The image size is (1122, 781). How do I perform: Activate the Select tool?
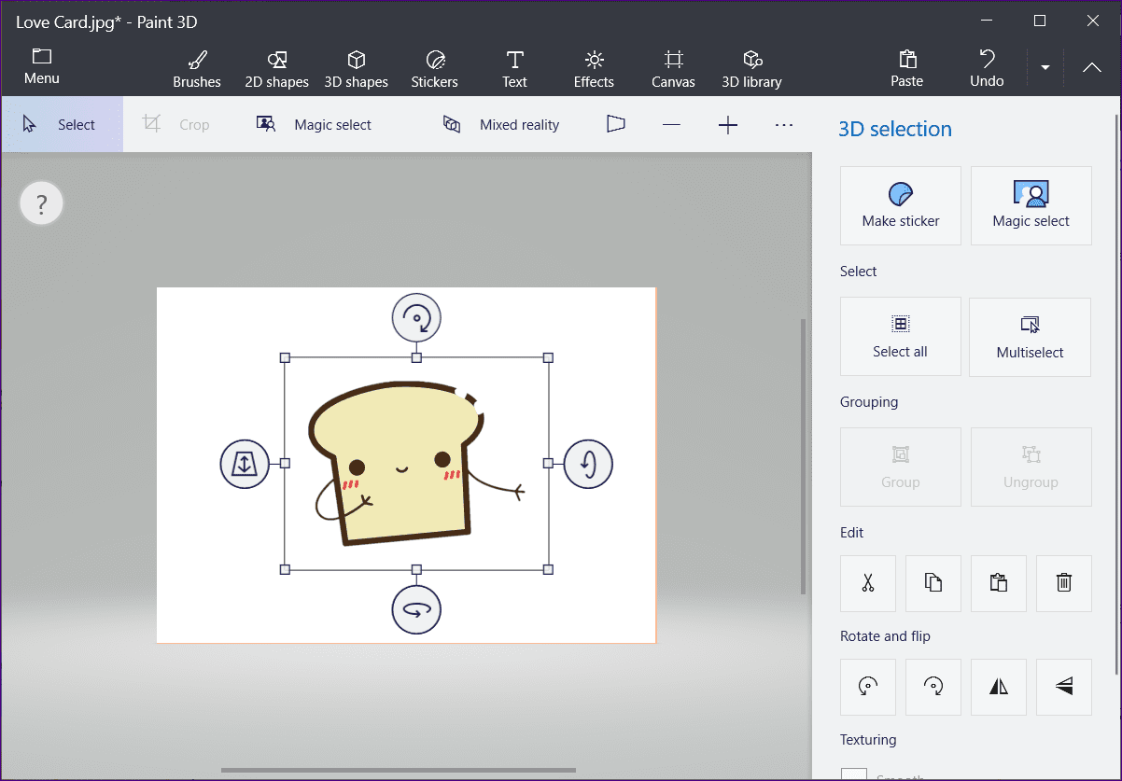click(x=62, y=124)
